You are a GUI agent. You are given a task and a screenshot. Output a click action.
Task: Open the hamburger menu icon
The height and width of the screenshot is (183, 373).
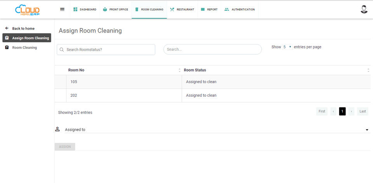pos(62,9)
